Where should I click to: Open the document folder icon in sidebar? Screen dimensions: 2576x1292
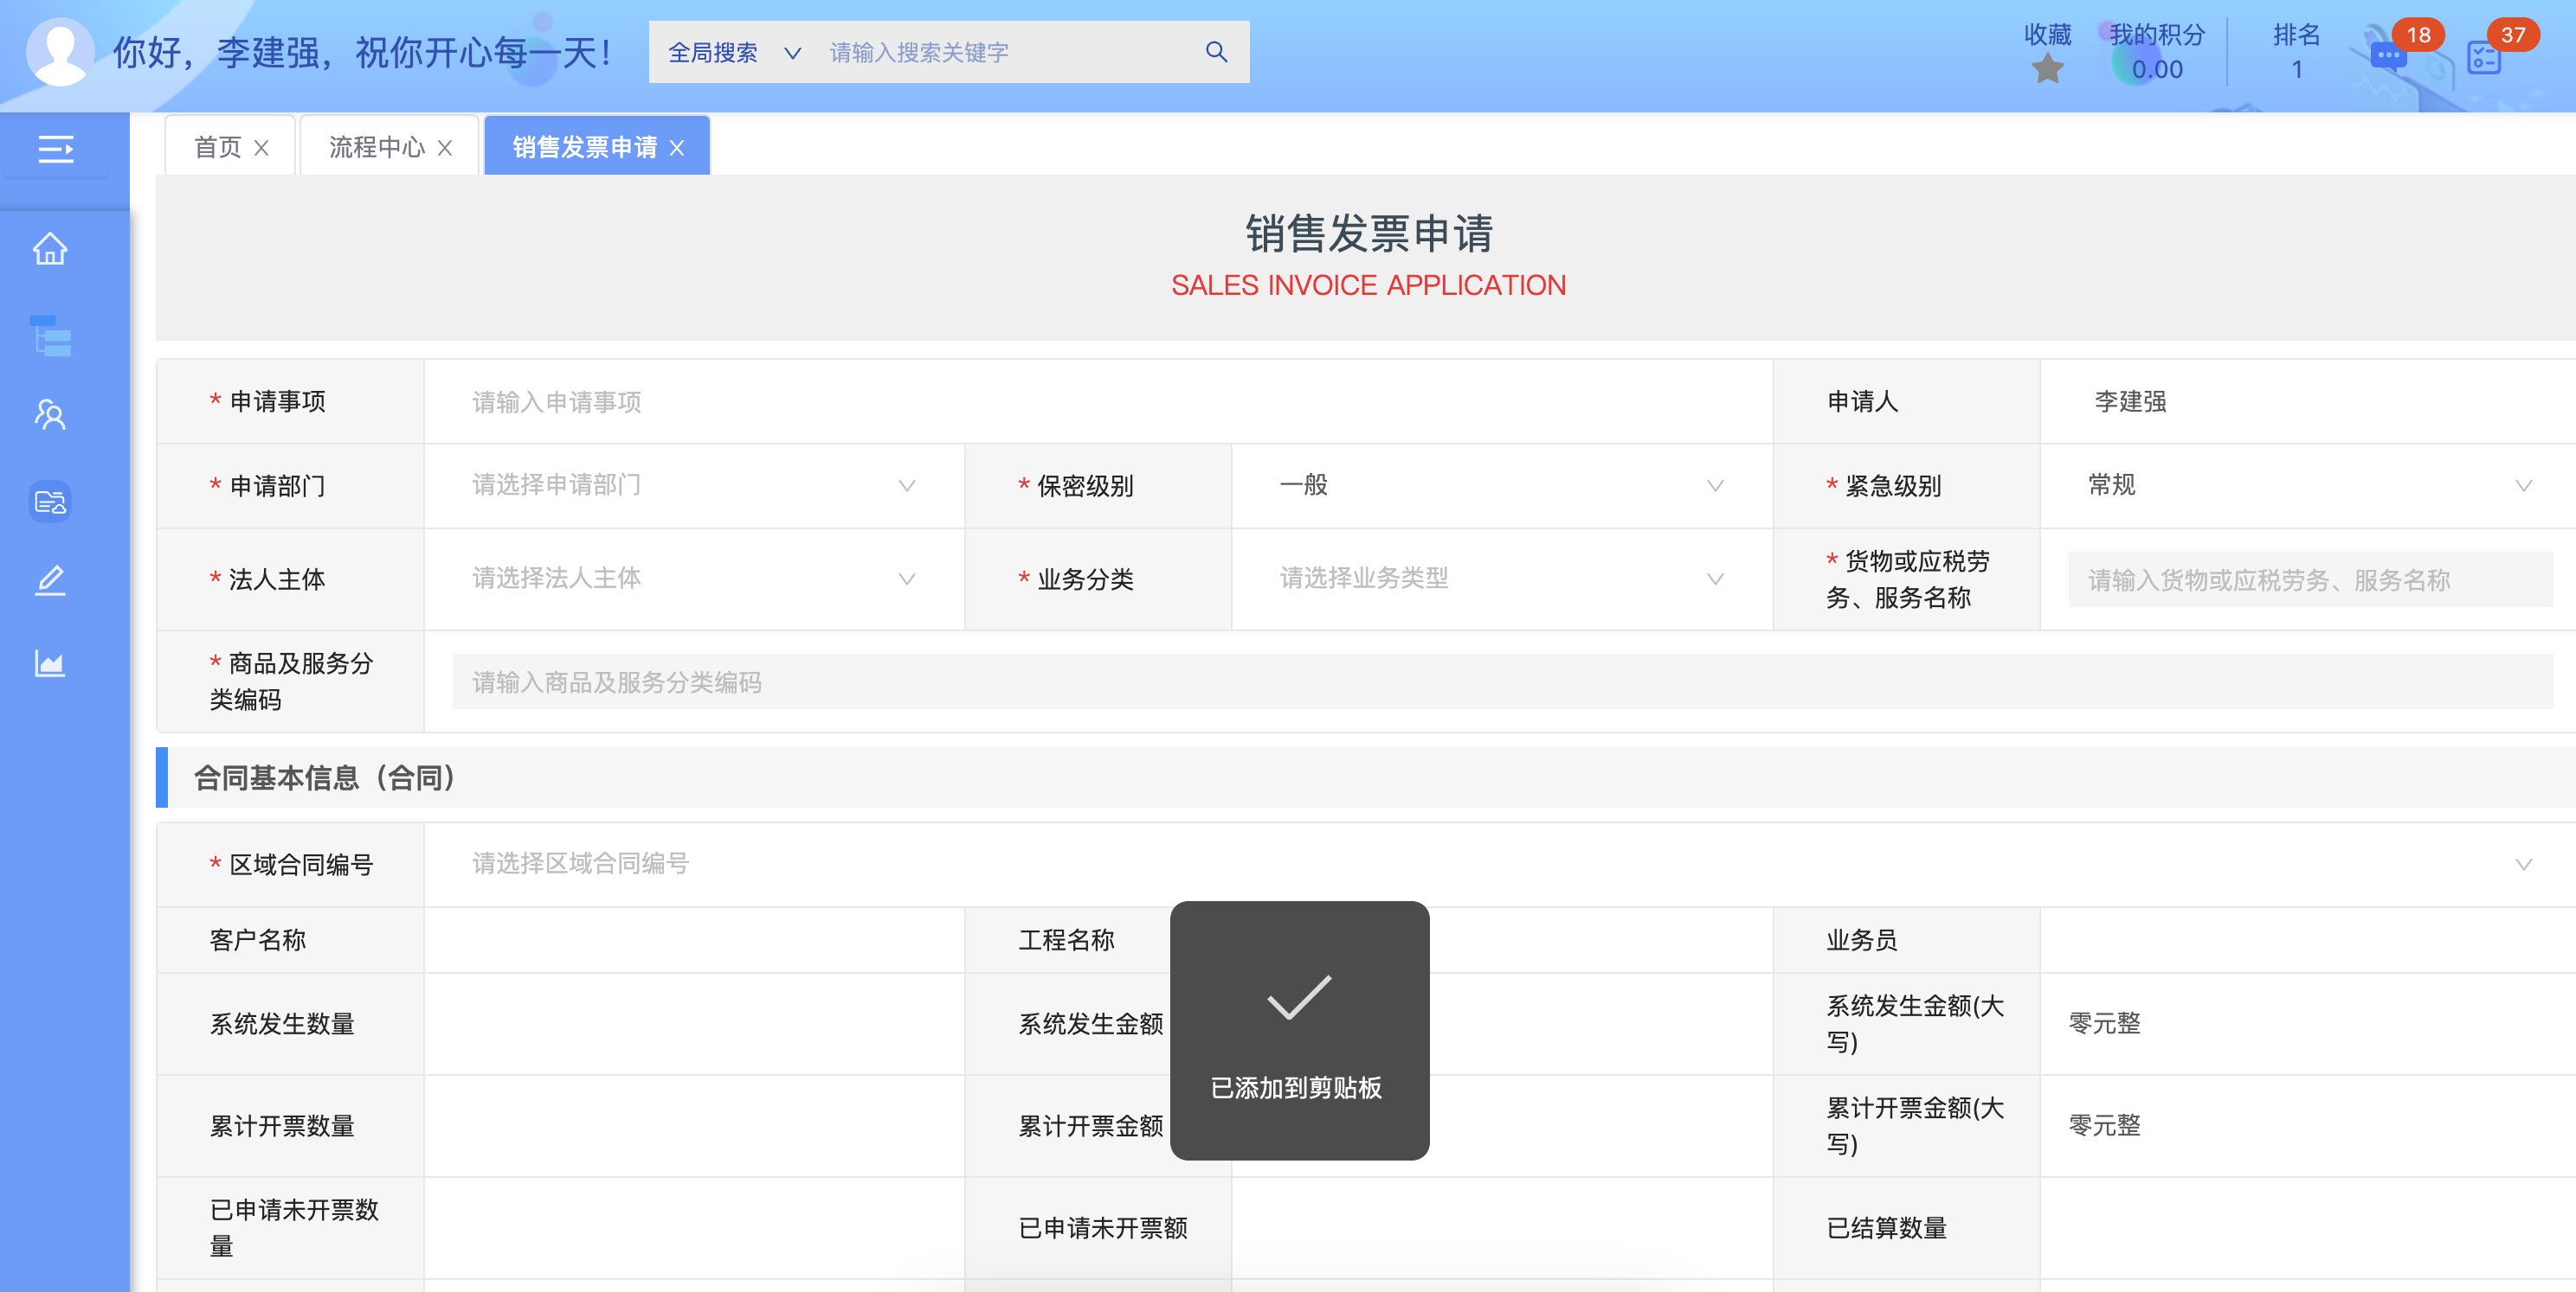click(50, 501)
